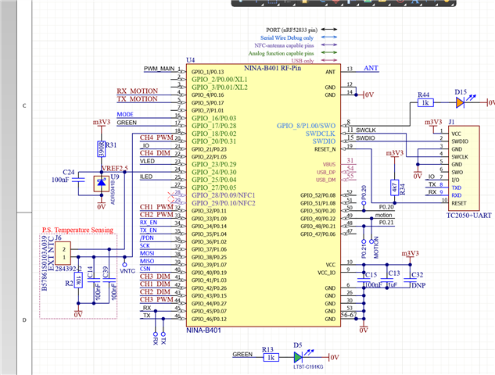495x375 pixels.
Task: Select resistor R2 10K symbol
Action: (78, 280)
